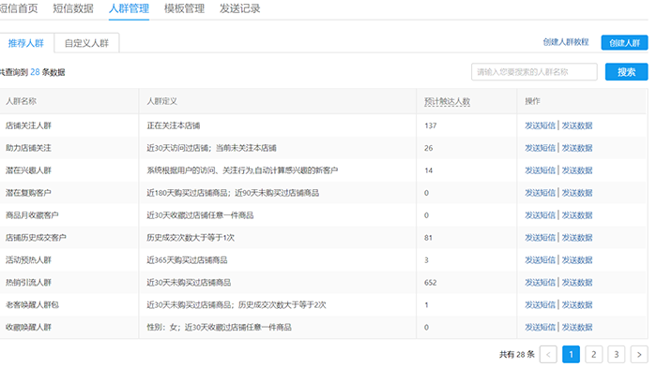Open the 发送记录 tab
Screen dimensions: 657x367
[240, 8]
